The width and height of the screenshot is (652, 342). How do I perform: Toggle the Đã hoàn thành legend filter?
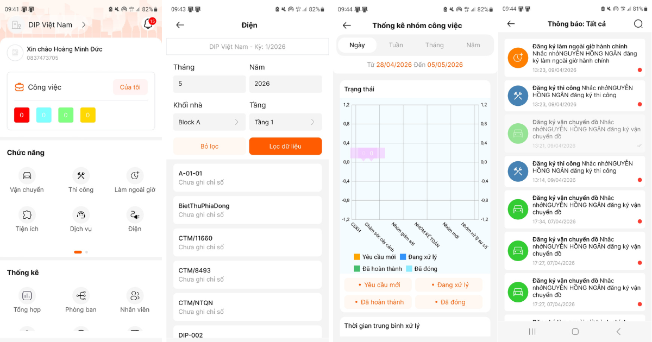pyautogui.click(x=378, y=269)
